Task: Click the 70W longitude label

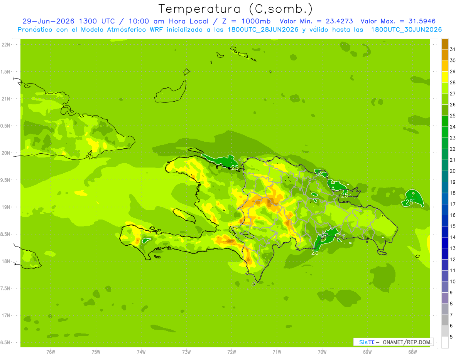Action: pos(322,352)
